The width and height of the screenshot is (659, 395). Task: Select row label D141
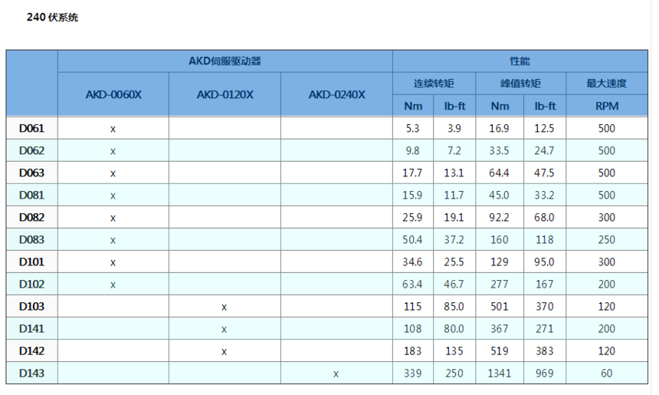31,329
